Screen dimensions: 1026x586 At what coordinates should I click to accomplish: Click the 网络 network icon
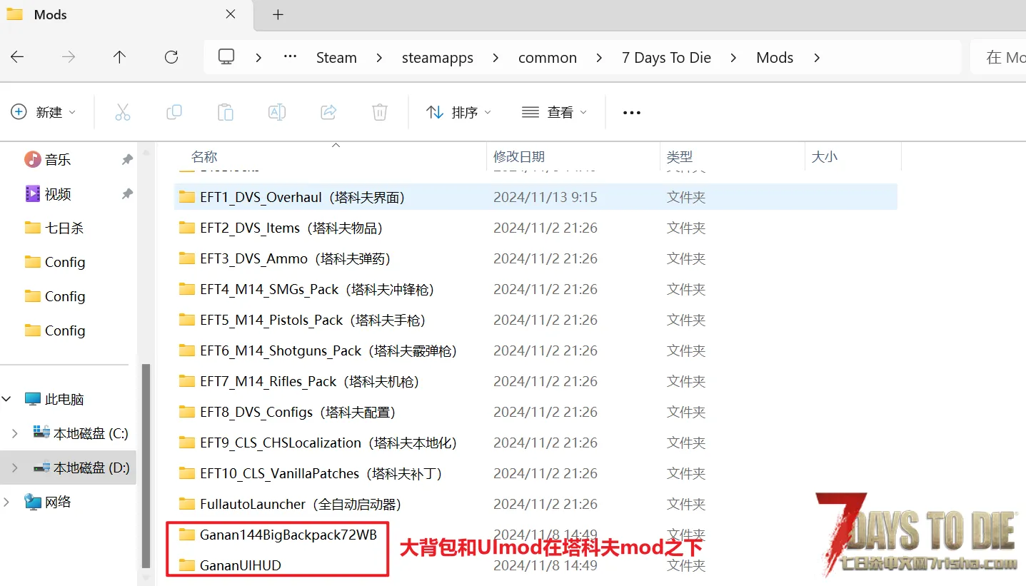33,502
